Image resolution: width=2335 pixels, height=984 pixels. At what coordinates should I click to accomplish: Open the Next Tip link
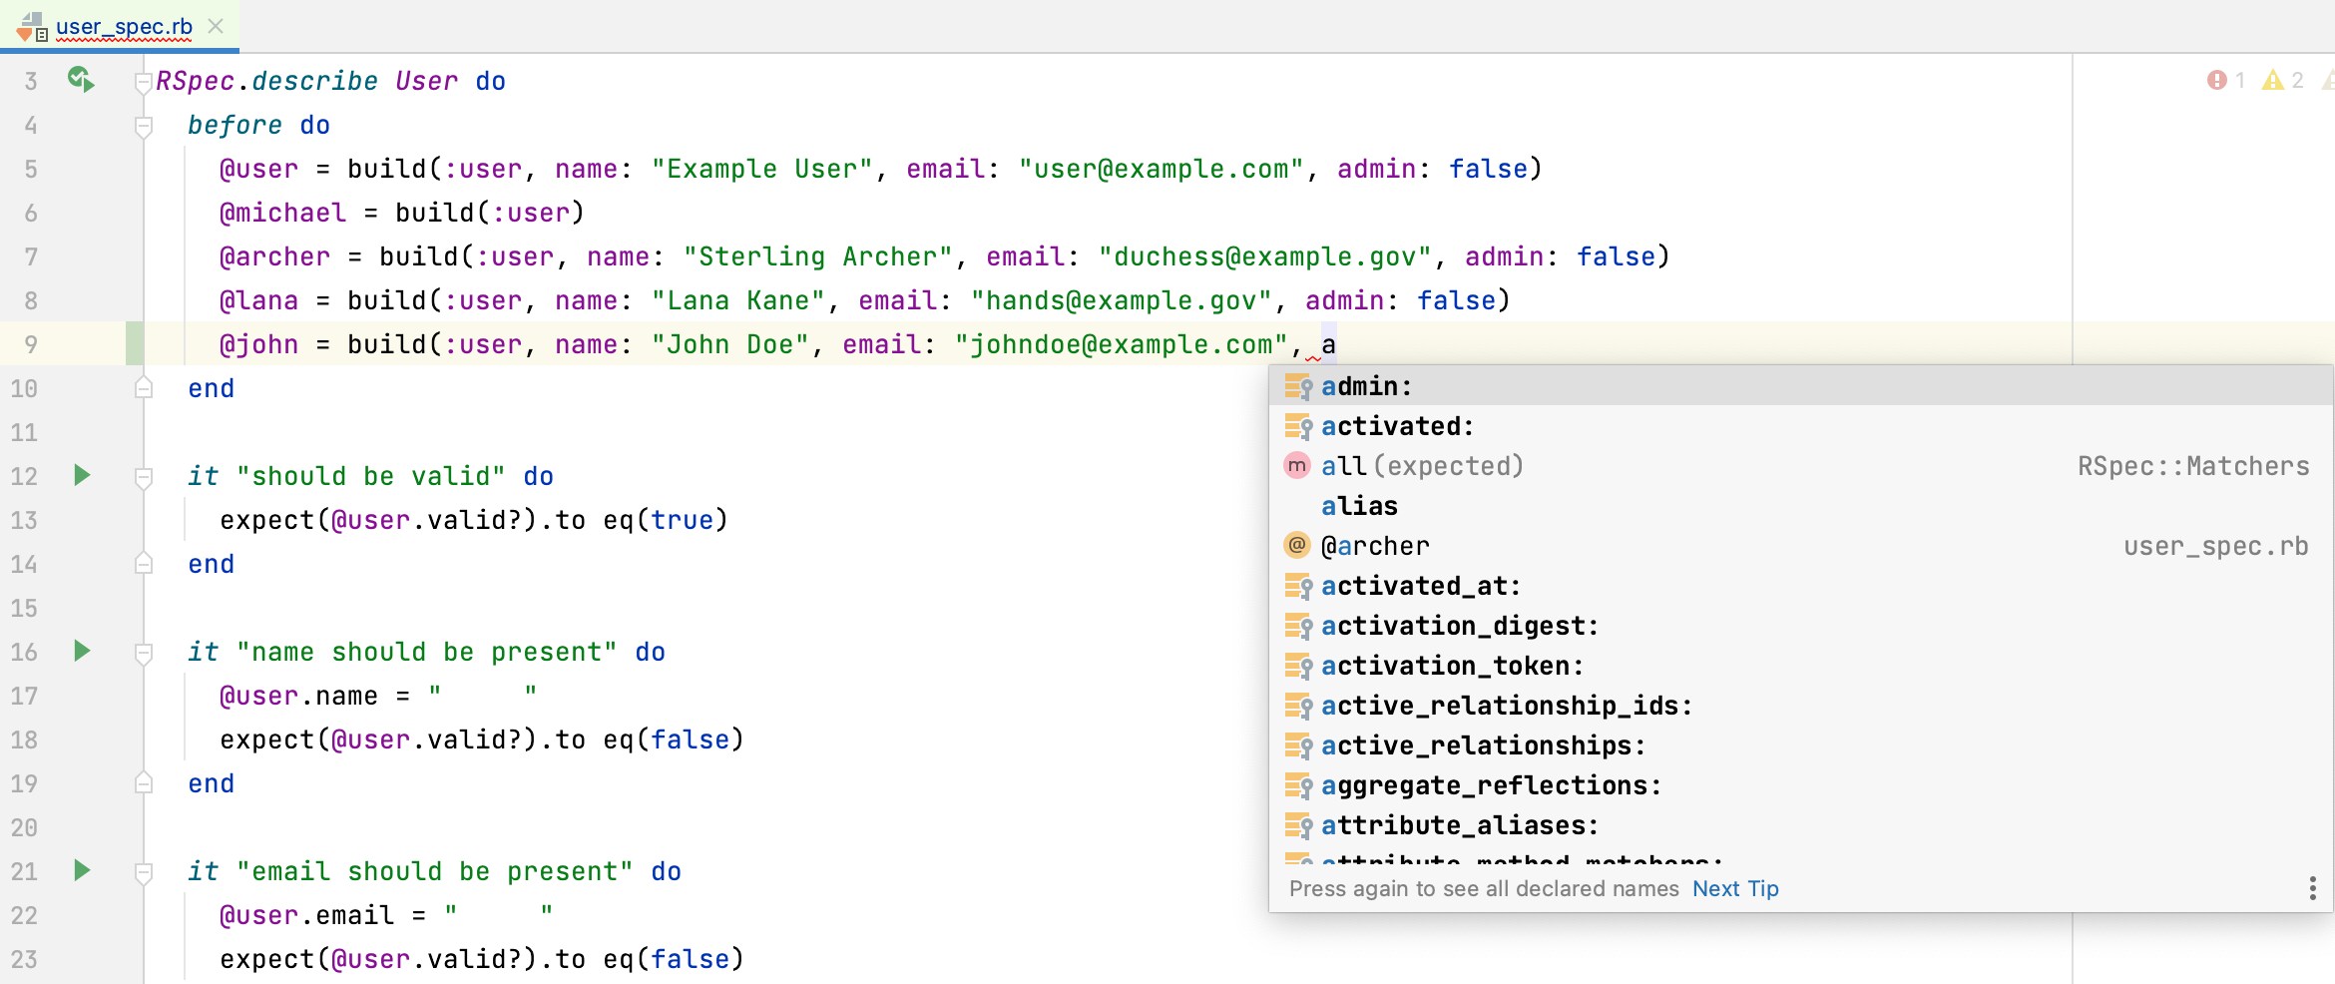coord(1734,888)
